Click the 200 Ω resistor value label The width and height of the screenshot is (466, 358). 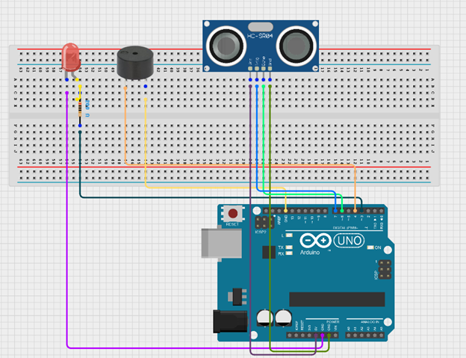87,108
